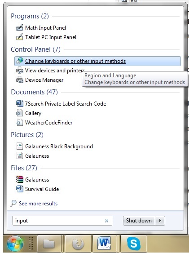Open the Windows Start orb
Screen dimensions: 189x253
tap(15, 244)
